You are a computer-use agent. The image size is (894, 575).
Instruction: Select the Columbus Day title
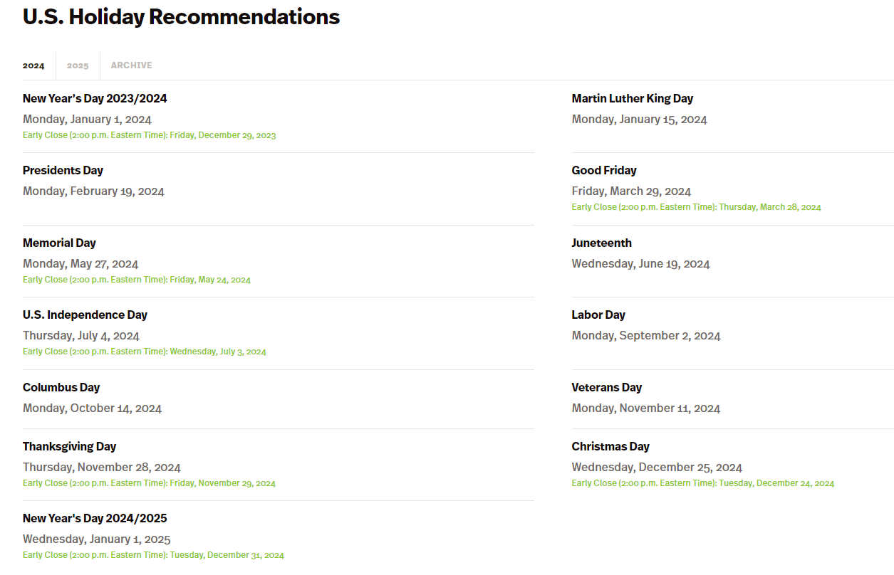[61, 387]
